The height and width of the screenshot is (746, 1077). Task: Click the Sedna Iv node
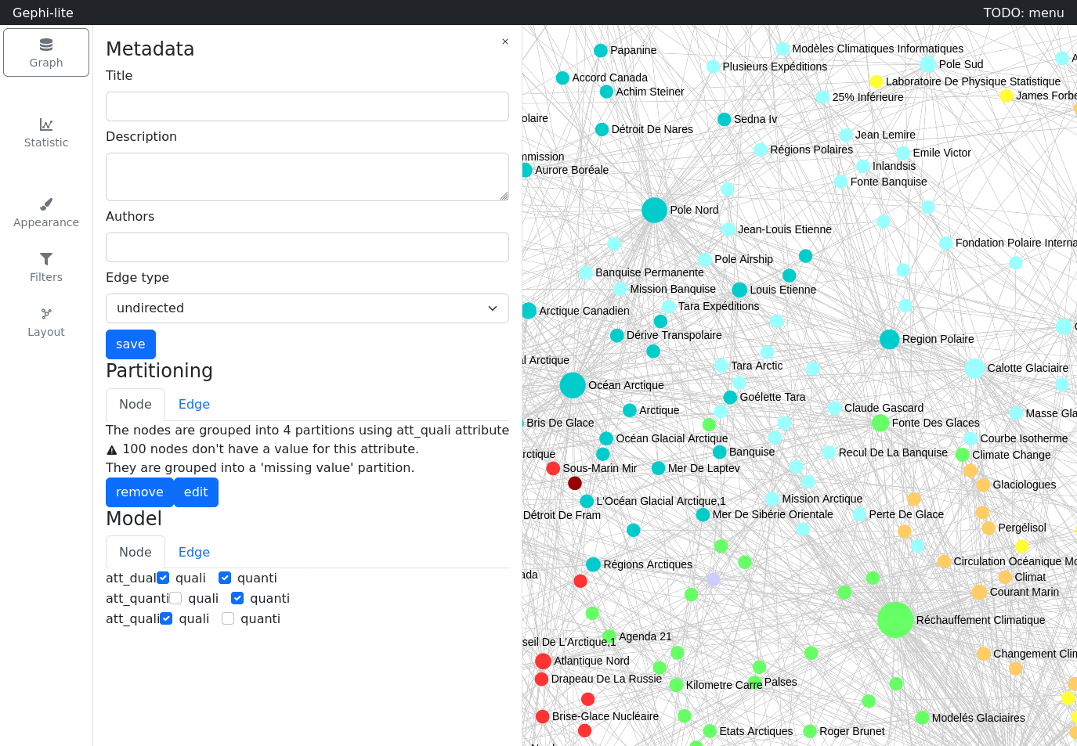tap(725, 119)
